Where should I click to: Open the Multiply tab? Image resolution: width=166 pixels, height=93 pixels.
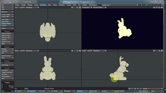click(x=30, y=5)
